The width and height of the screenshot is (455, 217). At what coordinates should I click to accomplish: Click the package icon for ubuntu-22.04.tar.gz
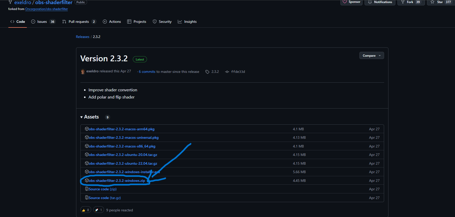click(87, 163)
